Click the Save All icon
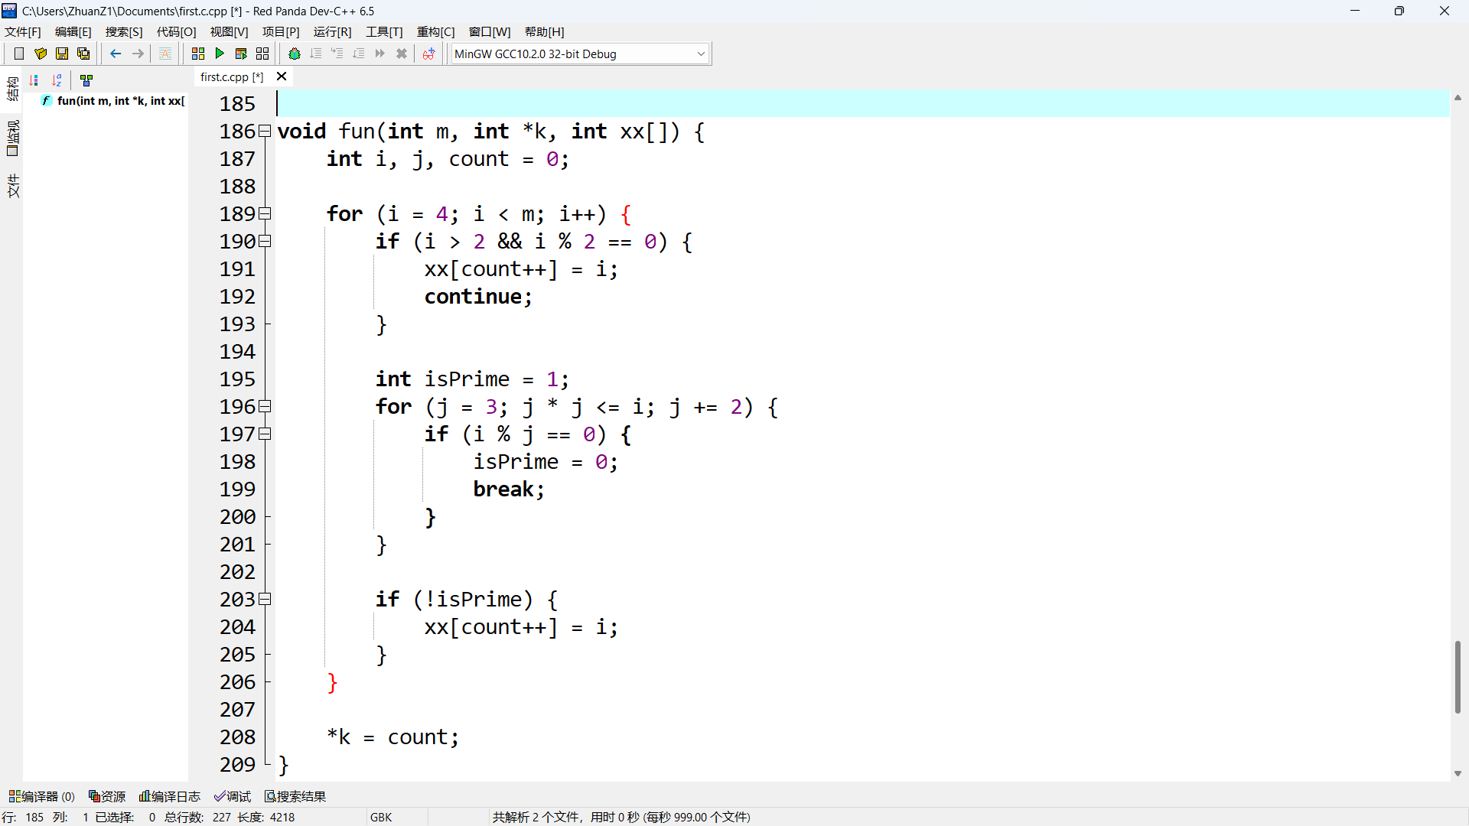 (x=83, y=54)
